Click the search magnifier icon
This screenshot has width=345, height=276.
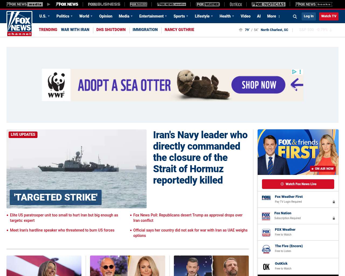pos(295,16)
